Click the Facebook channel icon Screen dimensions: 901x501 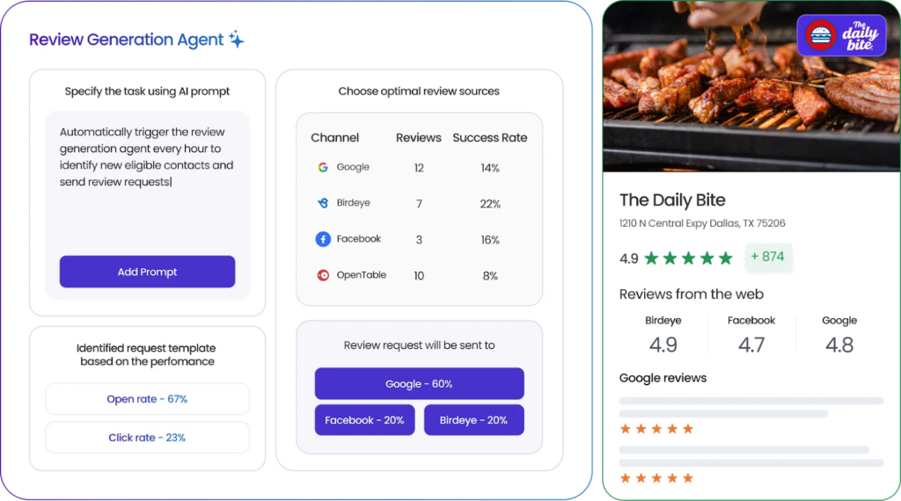(323, 239)
